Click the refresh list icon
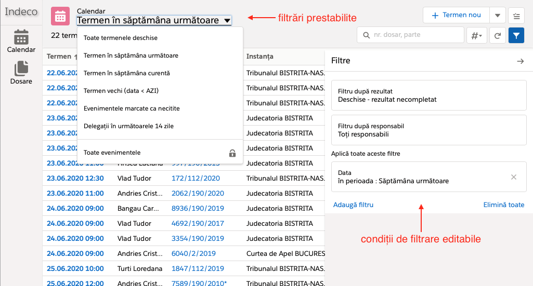 coord(497,35)
